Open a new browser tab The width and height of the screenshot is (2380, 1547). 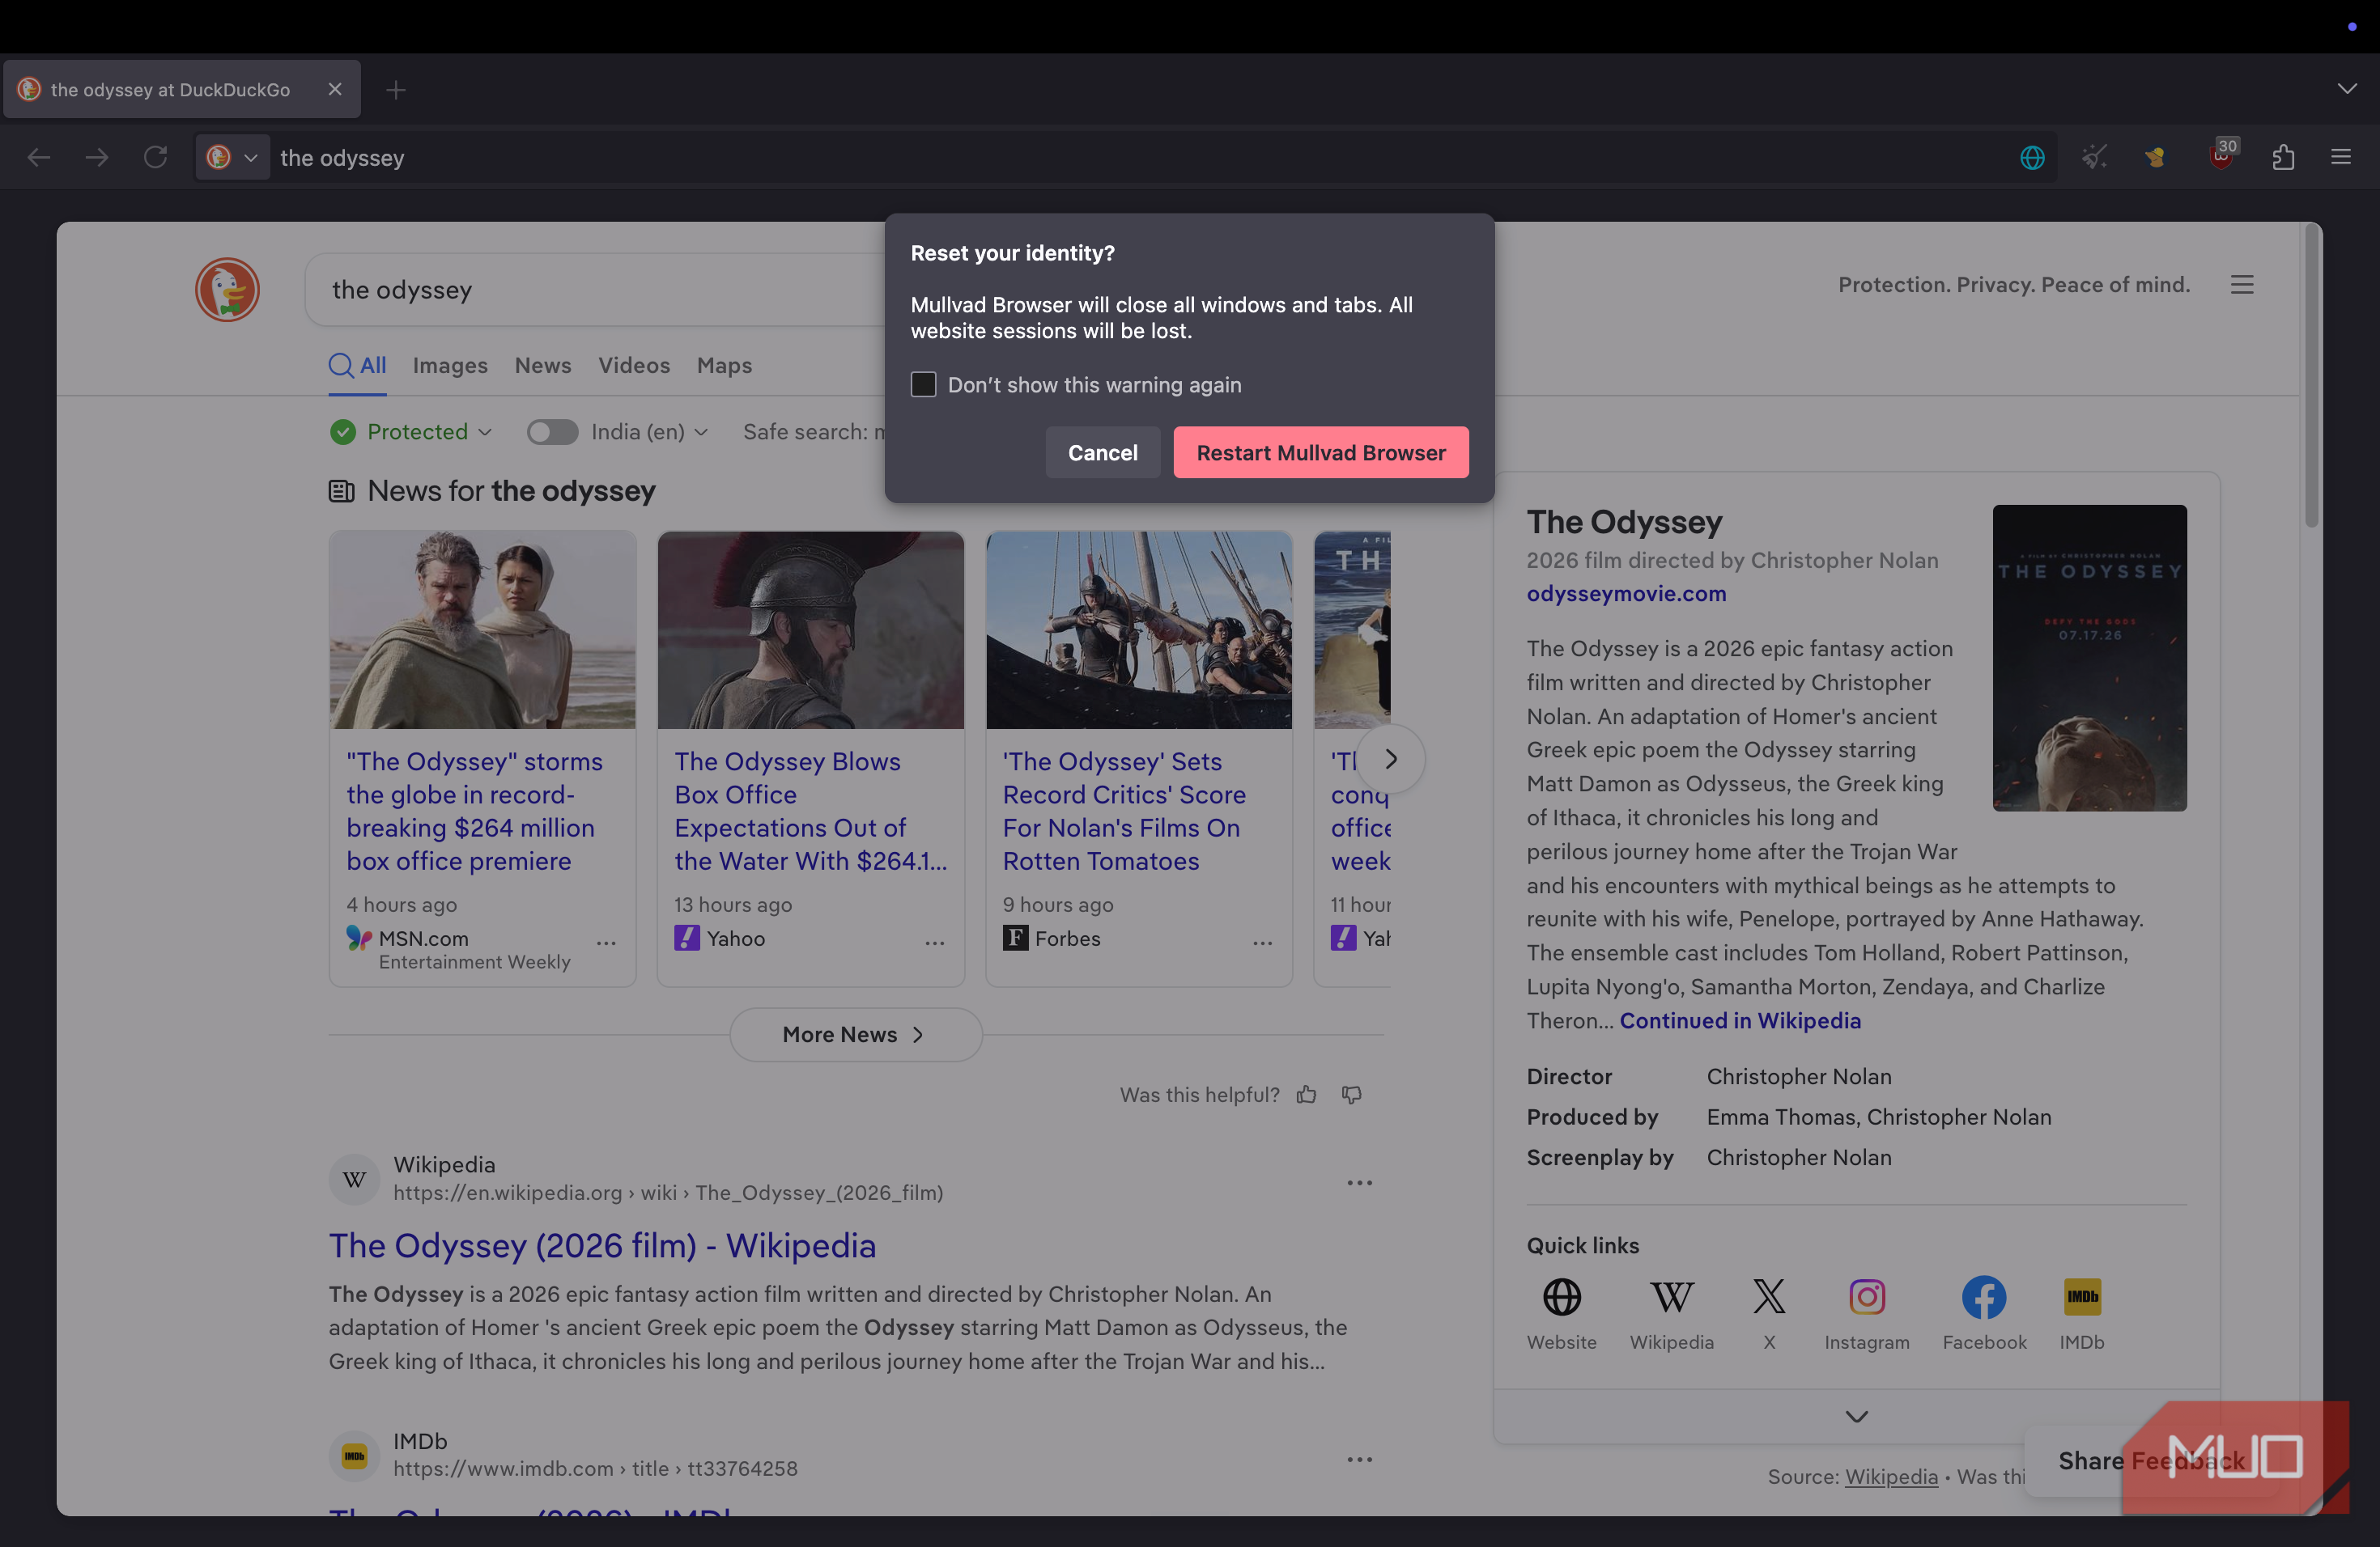coord(396,90)
